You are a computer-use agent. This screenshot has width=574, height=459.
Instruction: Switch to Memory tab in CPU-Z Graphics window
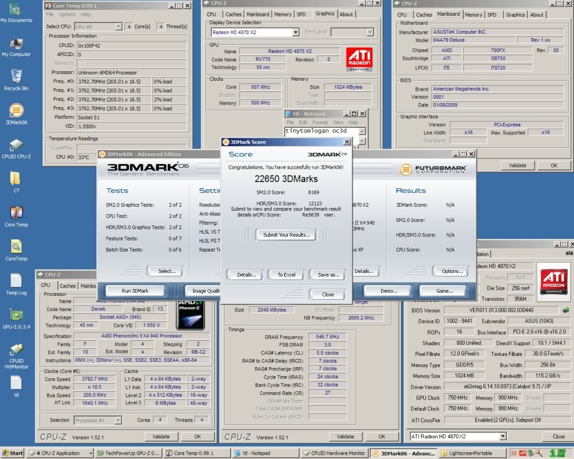[x=283, y=14]
